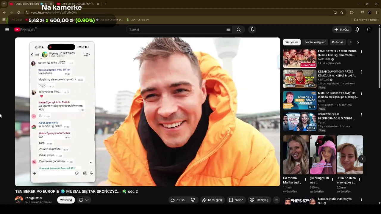Image resolution: width=381 pixels, height=214 pixels.
Task: Open WIENIAWA SIEJE DEZINFORMACJE thumbnail
Action: pos(300,122)
